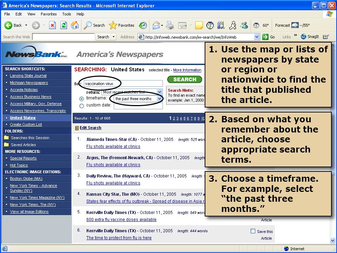This screenshot has width=337, height=253.
Task: Open the Address bar dropdown
Action: coord(257,37)
